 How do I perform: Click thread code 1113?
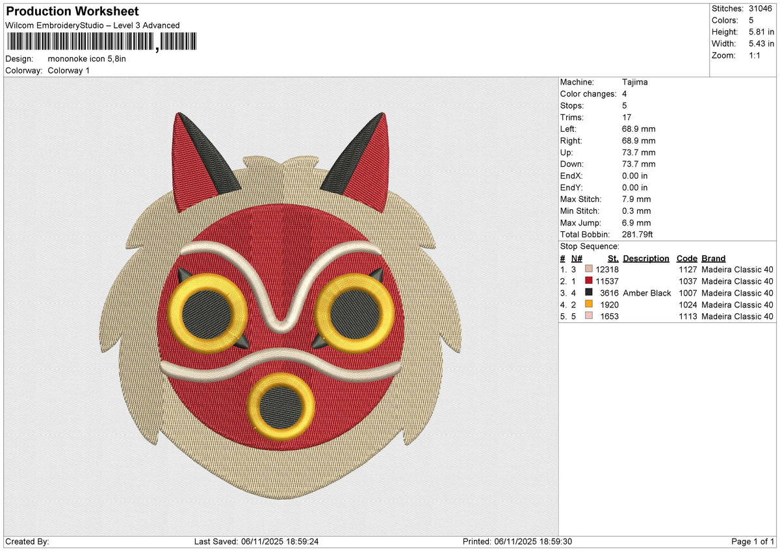click(688, 316)
